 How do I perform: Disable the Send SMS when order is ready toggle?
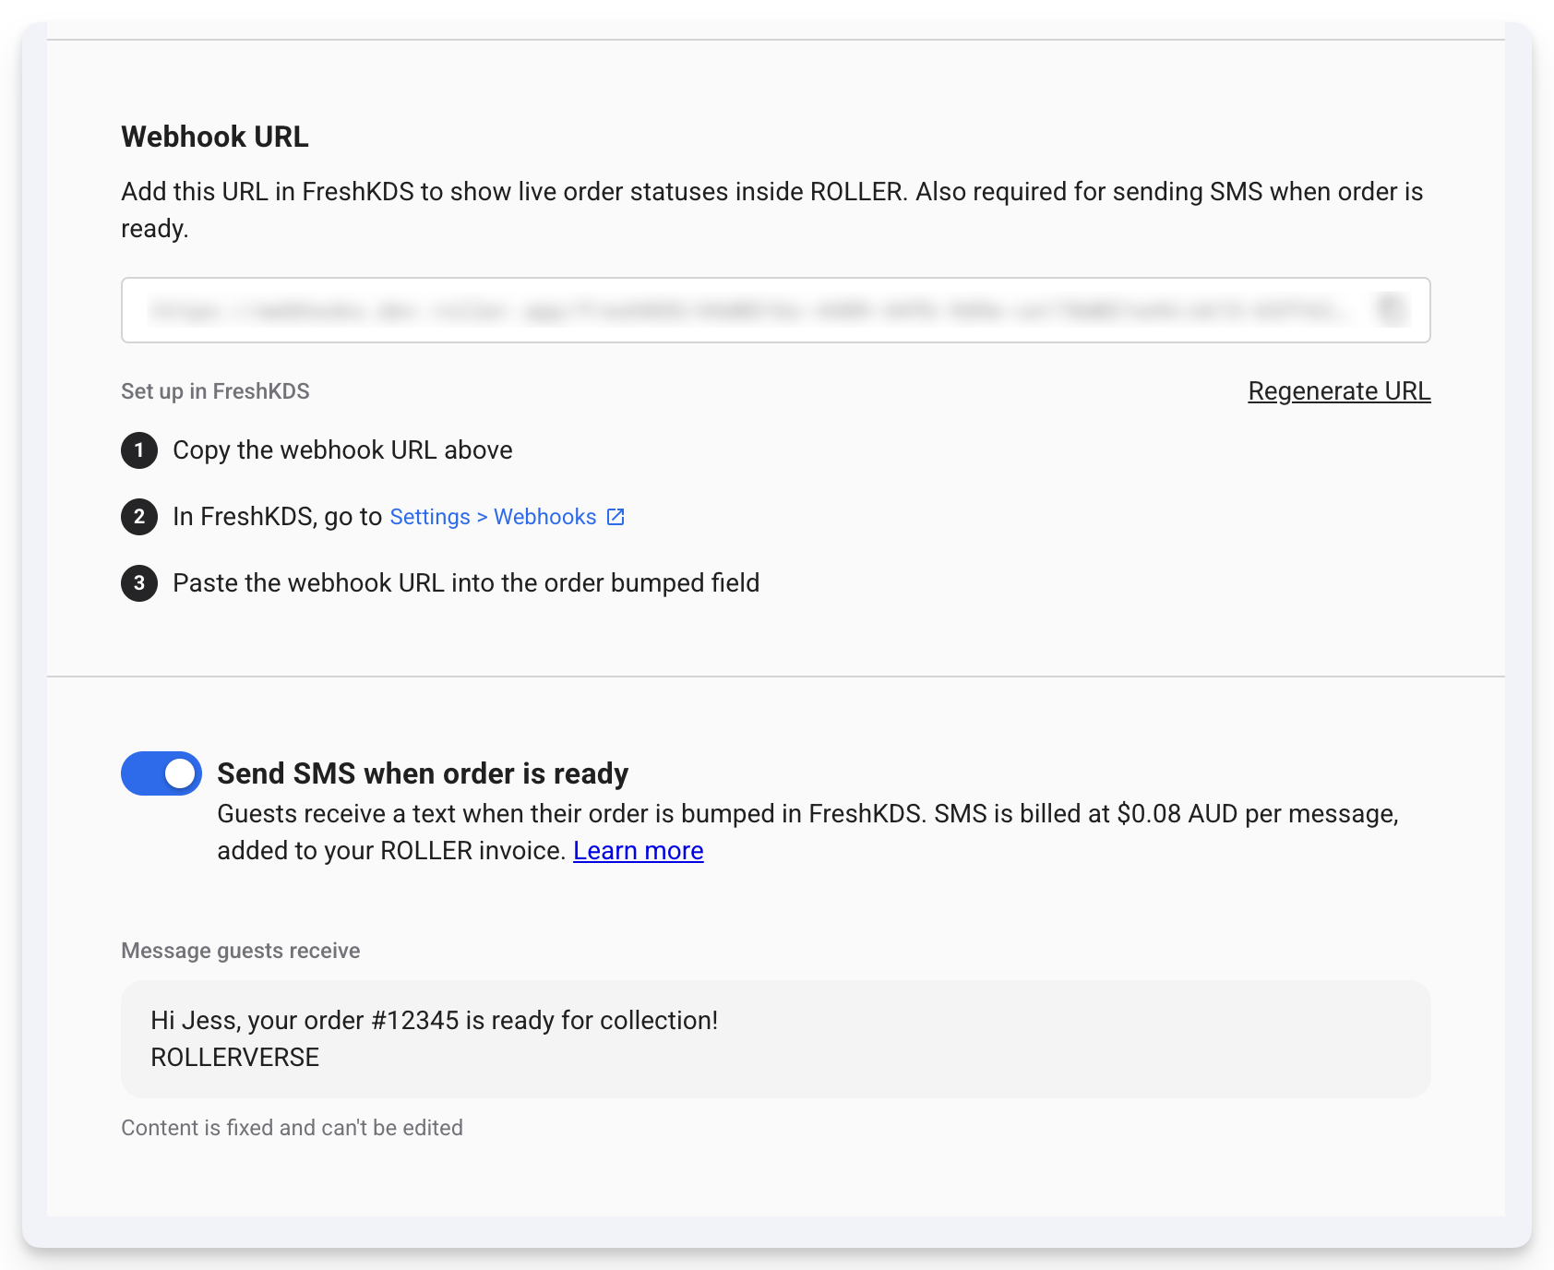click(x=161, y=773)
